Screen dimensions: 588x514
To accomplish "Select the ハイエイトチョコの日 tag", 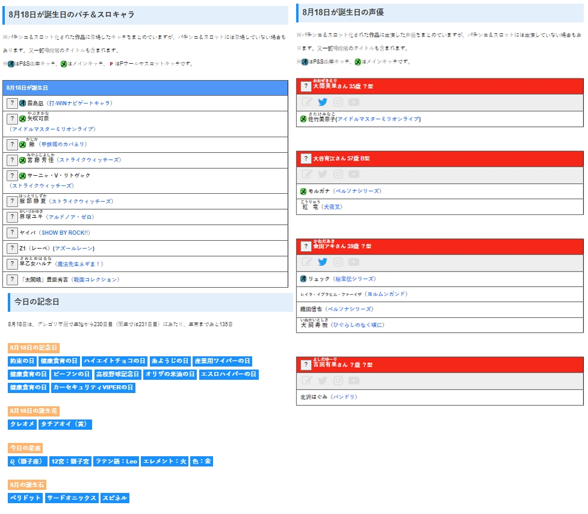I will [x=114, y=361].
